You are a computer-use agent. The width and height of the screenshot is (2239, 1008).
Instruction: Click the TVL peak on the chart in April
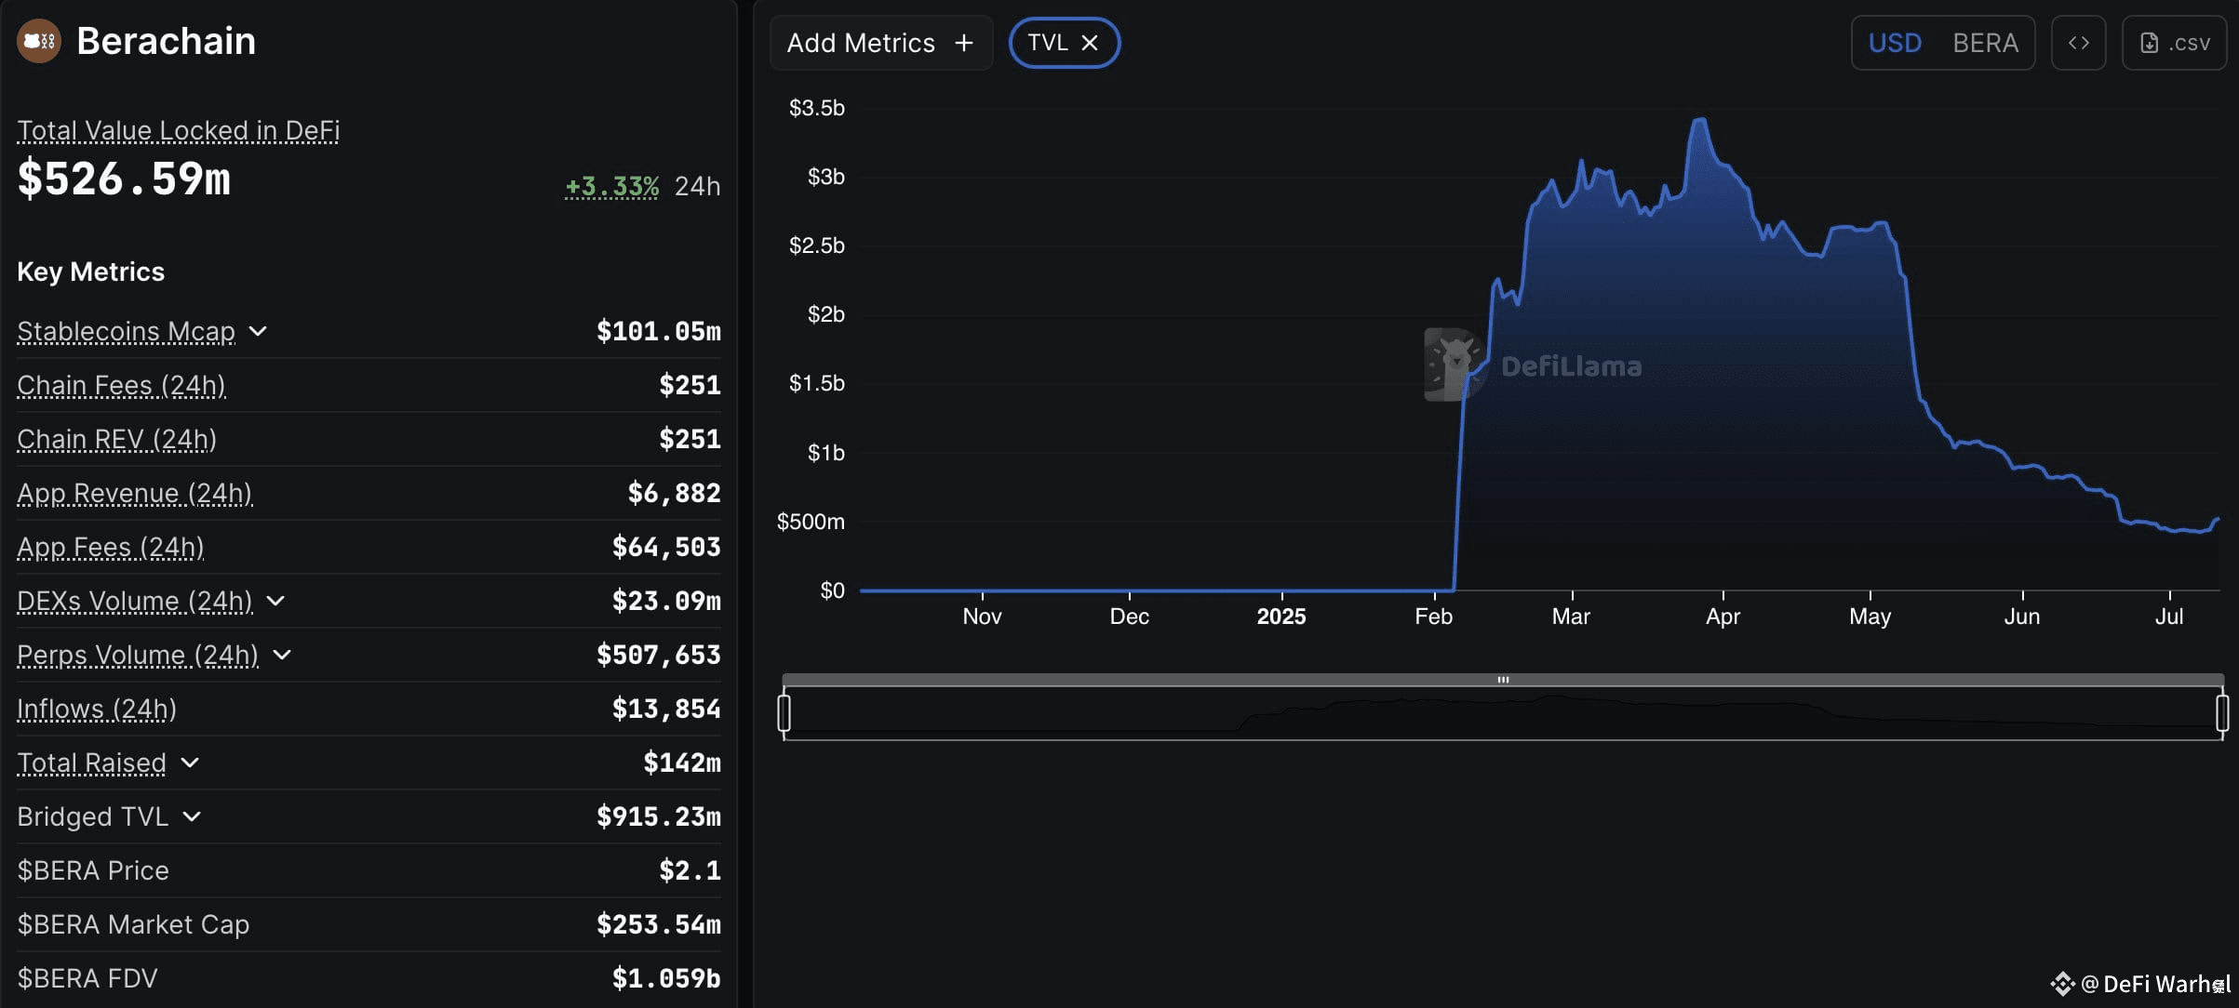click(1700, 120)
